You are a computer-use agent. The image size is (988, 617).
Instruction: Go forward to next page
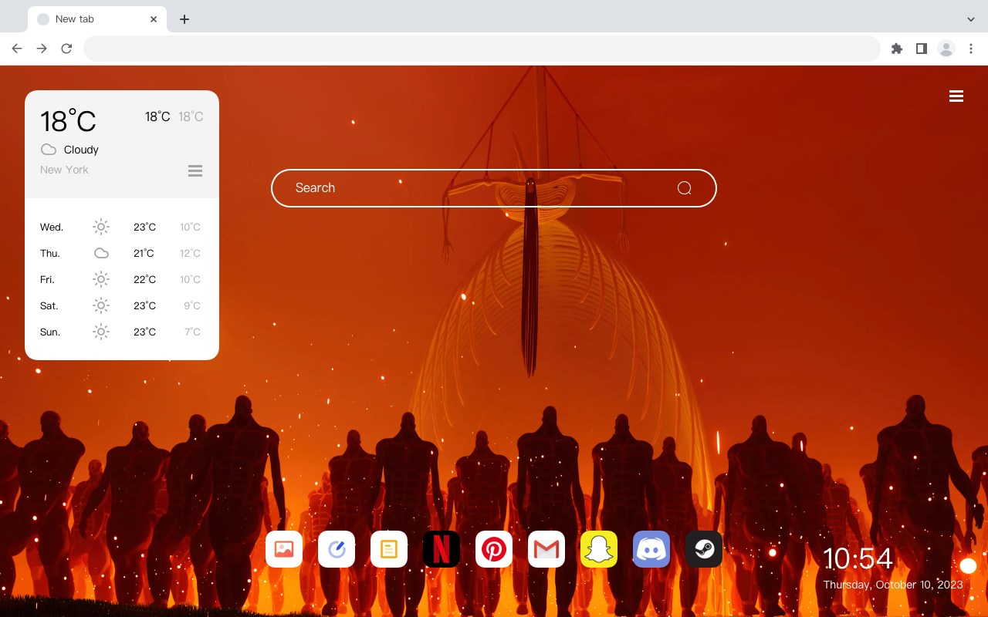coord(42,49)
